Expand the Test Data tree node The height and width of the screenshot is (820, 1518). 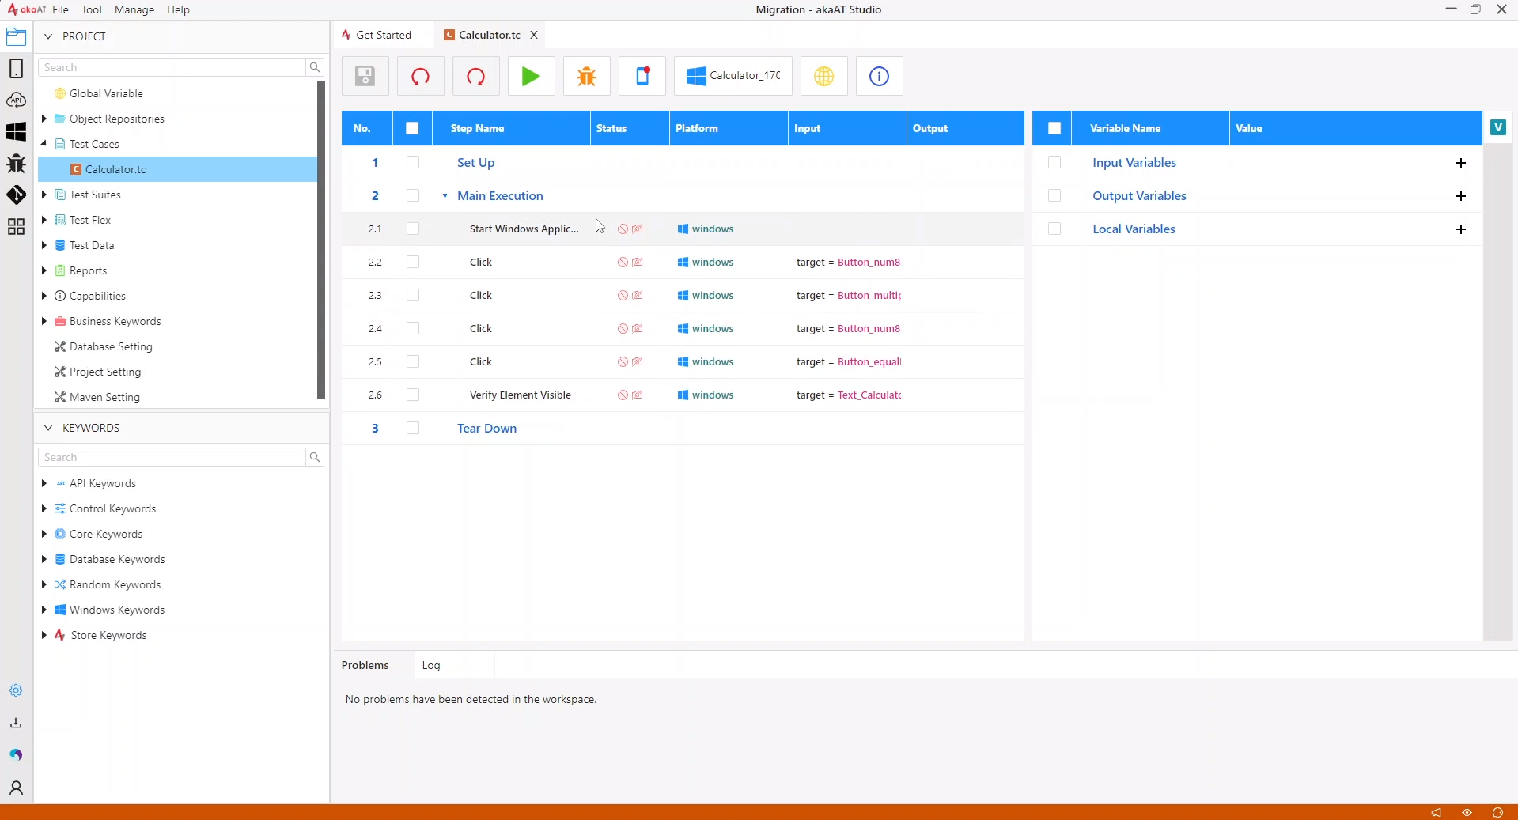[x=44, y=245]
